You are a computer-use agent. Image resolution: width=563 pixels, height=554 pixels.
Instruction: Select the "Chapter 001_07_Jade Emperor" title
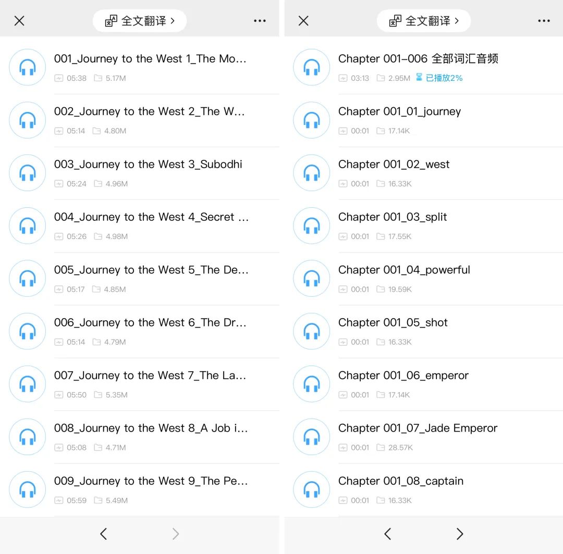418,428
